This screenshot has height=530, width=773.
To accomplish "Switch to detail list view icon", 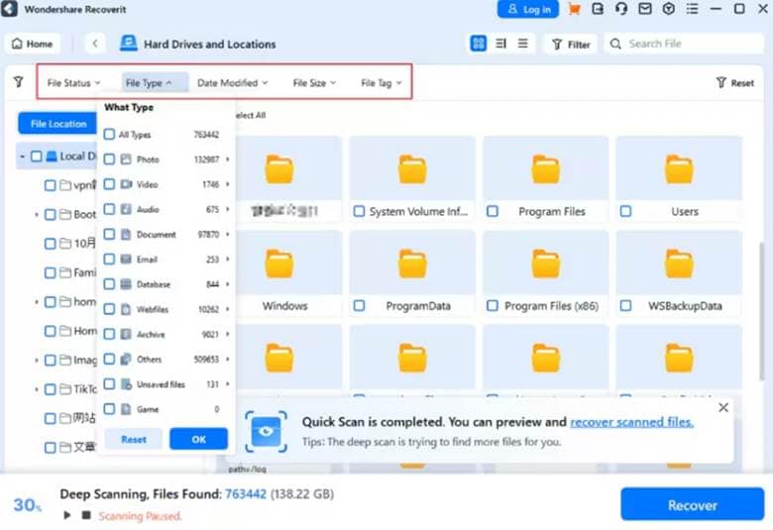I will click(x=500, y=44).
